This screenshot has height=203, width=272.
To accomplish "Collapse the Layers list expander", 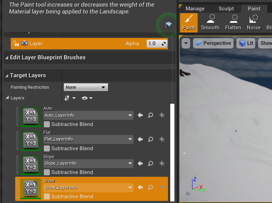I will 7,98.
